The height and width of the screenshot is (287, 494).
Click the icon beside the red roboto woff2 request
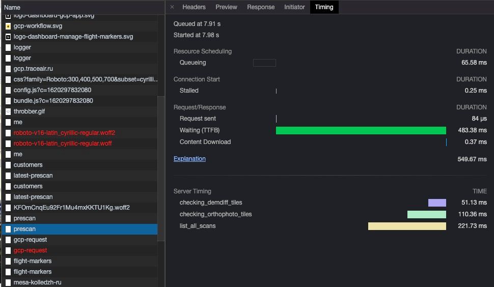8,133
